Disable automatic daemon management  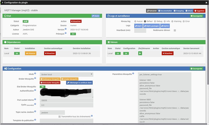tap(168, 53)
